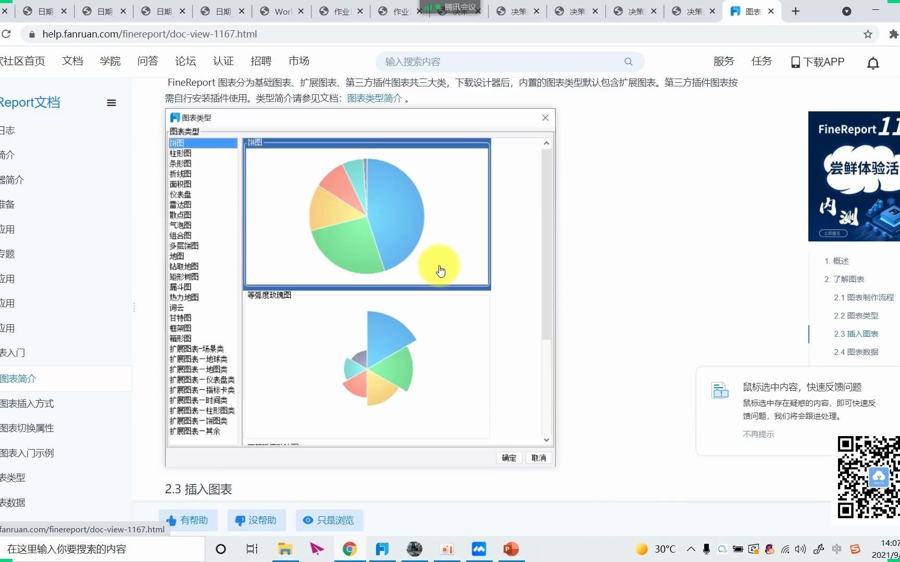Click the search magnifier icon

point(629,61)
